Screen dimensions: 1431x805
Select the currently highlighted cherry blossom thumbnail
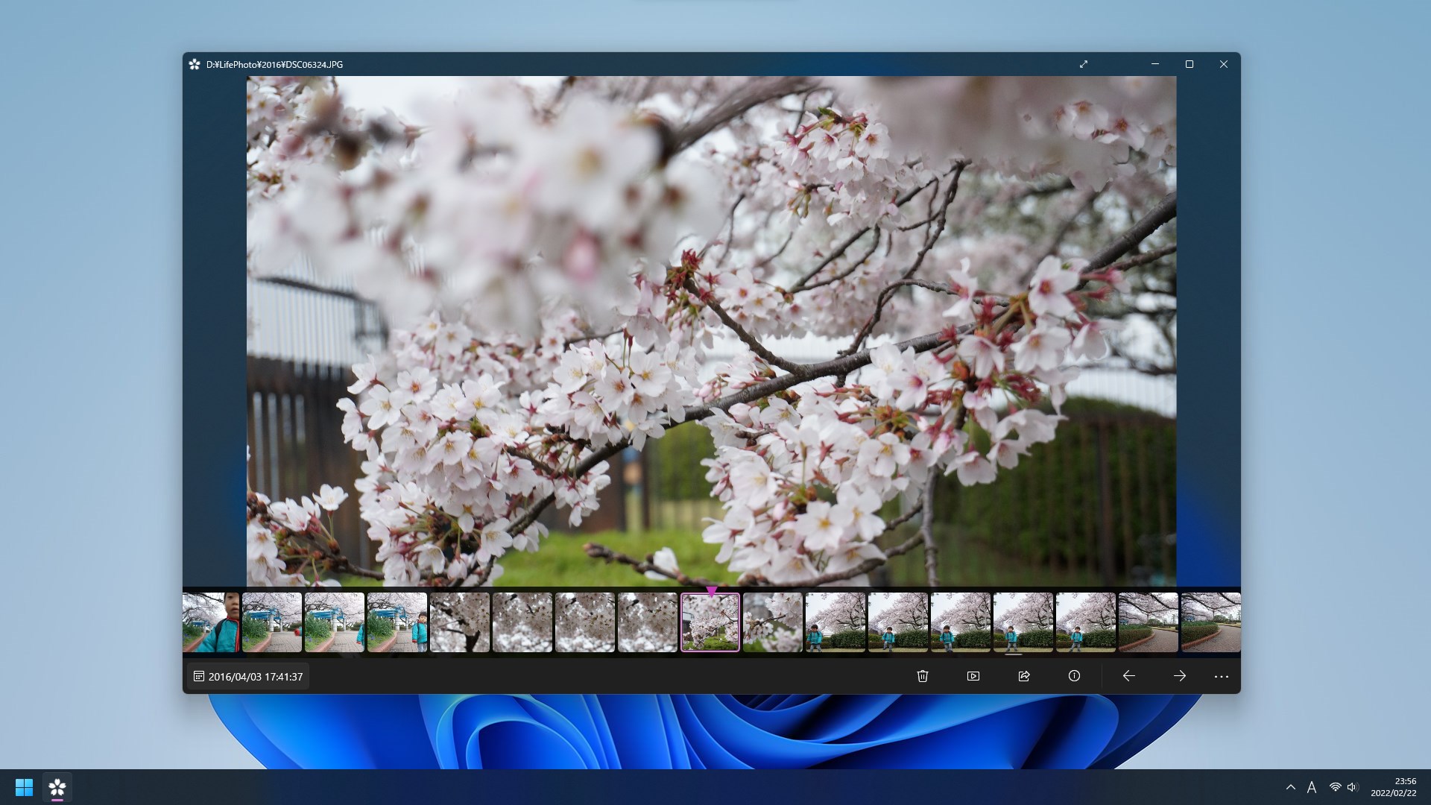(710, 622)
